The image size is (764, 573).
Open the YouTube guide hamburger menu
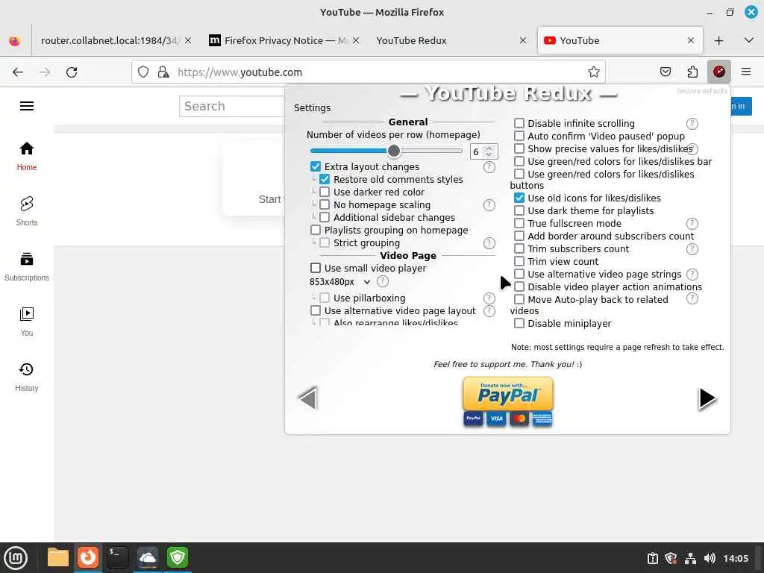27,106
